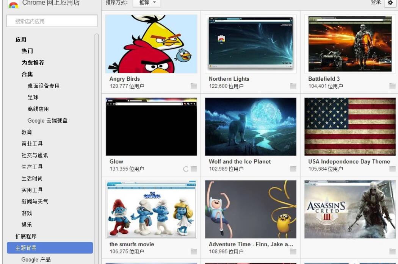
Task: Click the Angry Birds title text
Action: pyautogui.click(x=125, y=79)
